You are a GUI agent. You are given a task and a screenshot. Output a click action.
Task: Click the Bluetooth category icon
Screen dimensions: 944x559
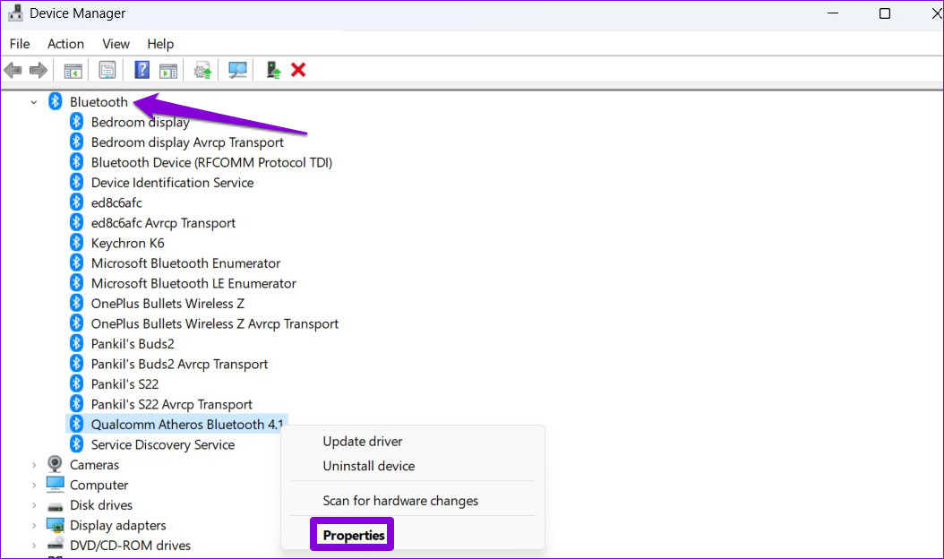click(55, 101)
